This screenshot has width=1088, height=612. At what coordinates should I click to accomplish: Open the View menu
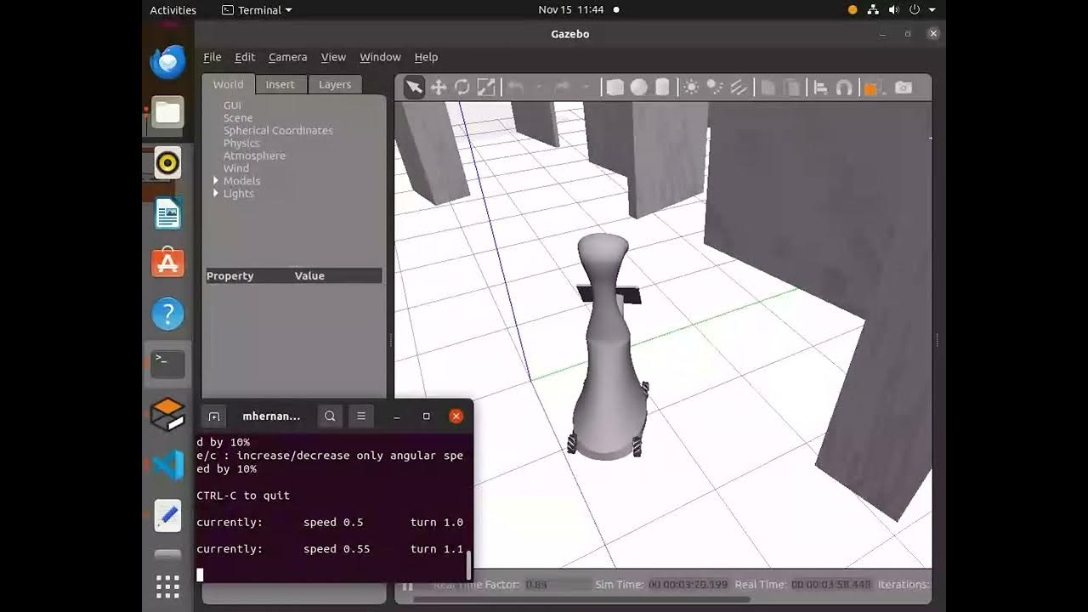[333, 57]
